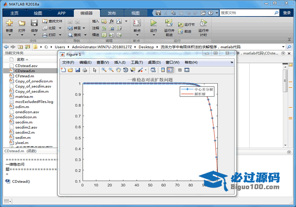Viewport: 296px width, 207px height.
Task: Switch to the 发布 (Publish) tab
Action: (112, 13)
